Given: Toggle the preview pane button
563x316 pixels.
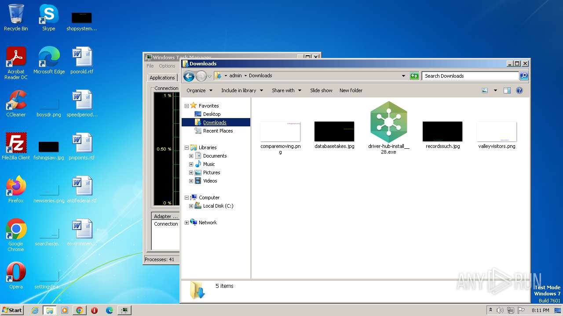Looking at the screenshot, I should pos(507,90).
